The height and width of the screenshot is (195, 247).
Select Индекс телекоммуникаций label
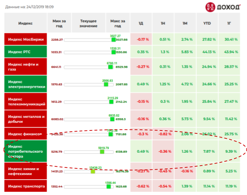[x=26, y=101]
